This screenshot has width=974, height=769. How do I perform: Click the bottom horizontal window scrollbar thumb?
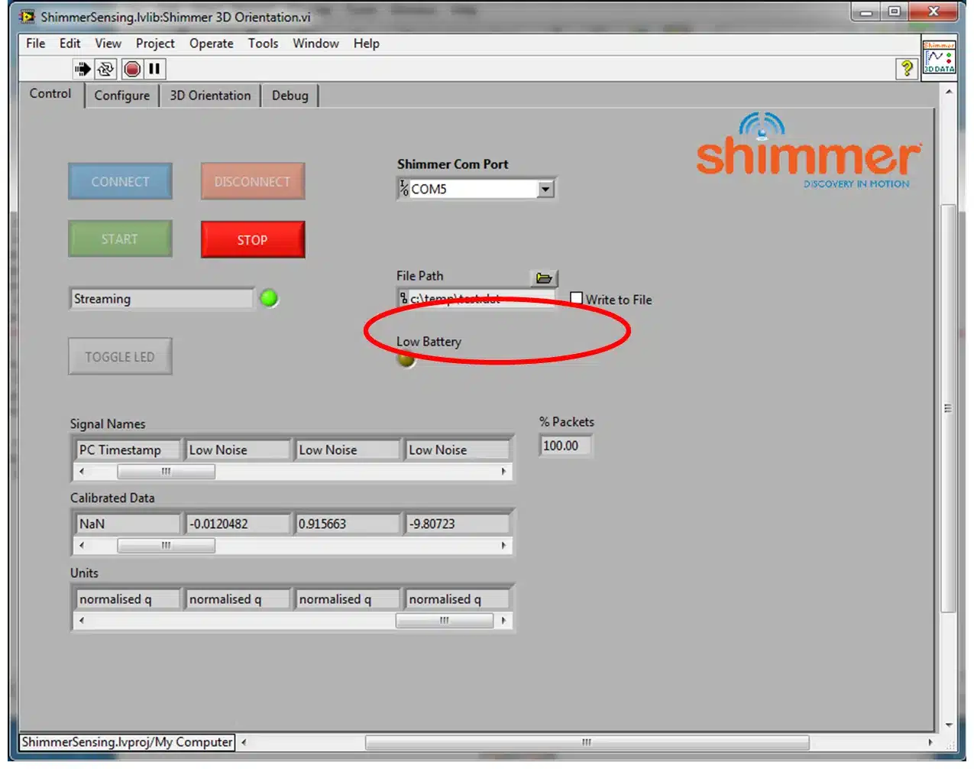click(x=587, y=742)
